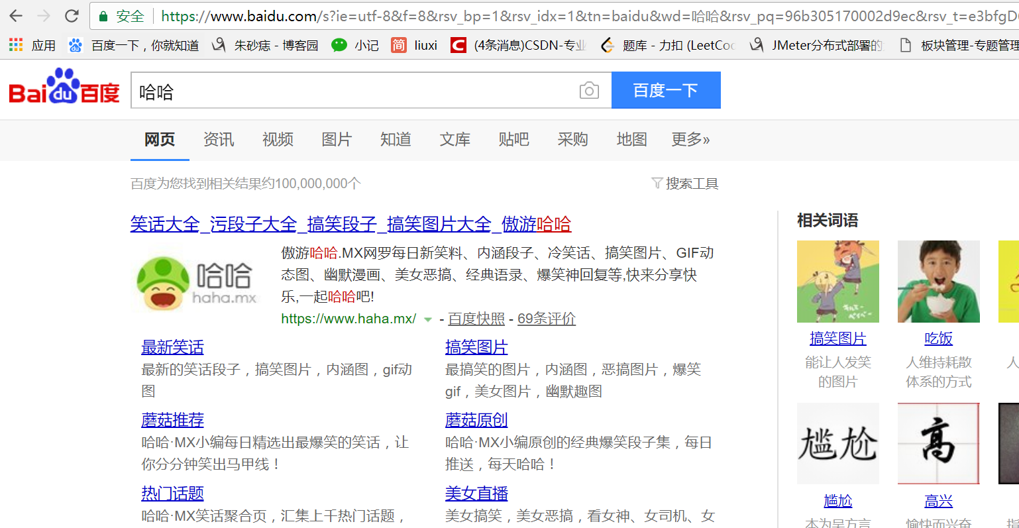
Task: Click the Baidu logo
Action: pos(64,87)
